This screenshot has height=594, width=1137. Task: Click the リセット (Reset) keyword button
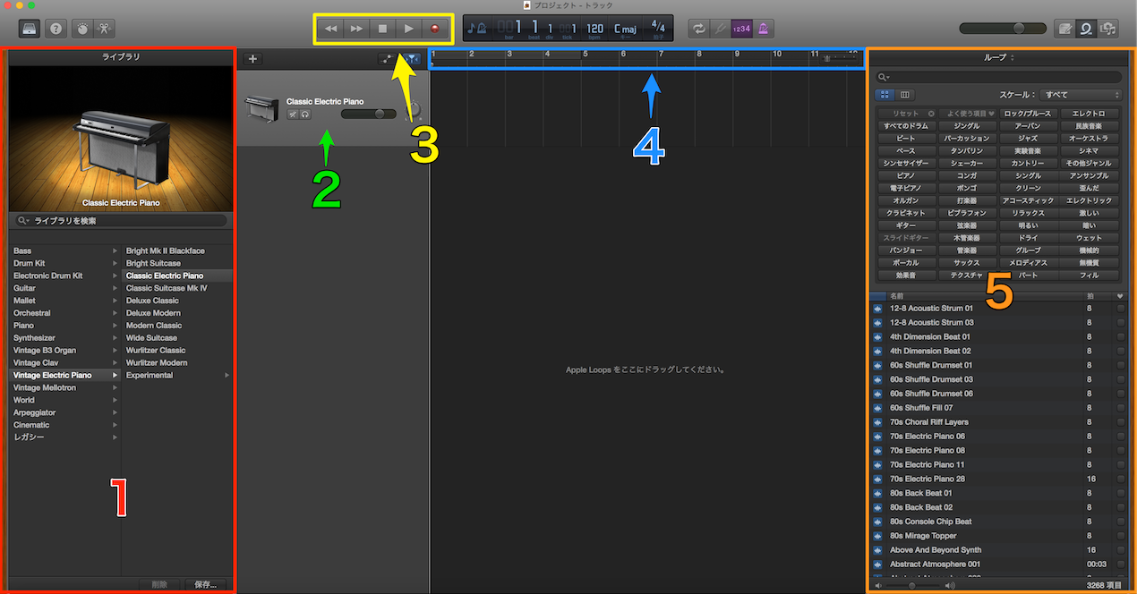click(907, 114)
